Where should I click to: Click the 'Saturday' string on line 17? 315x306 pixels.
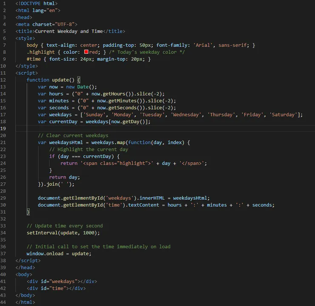point(283,115)
